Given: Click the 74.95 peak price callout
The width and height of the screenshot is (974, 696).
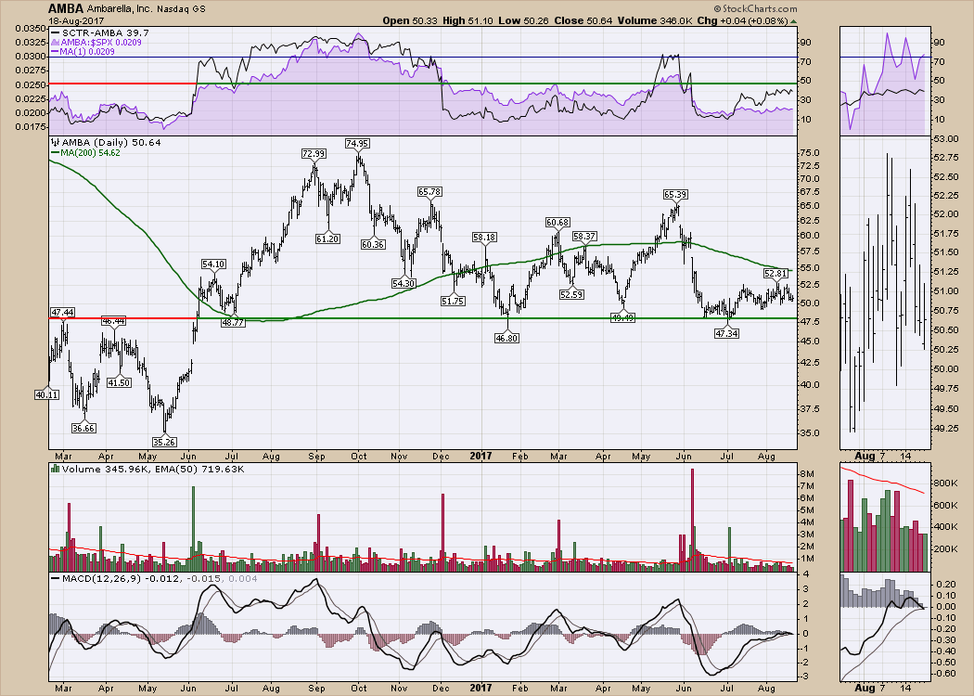Looking at the screenshot, I should [x=357, y=143].
